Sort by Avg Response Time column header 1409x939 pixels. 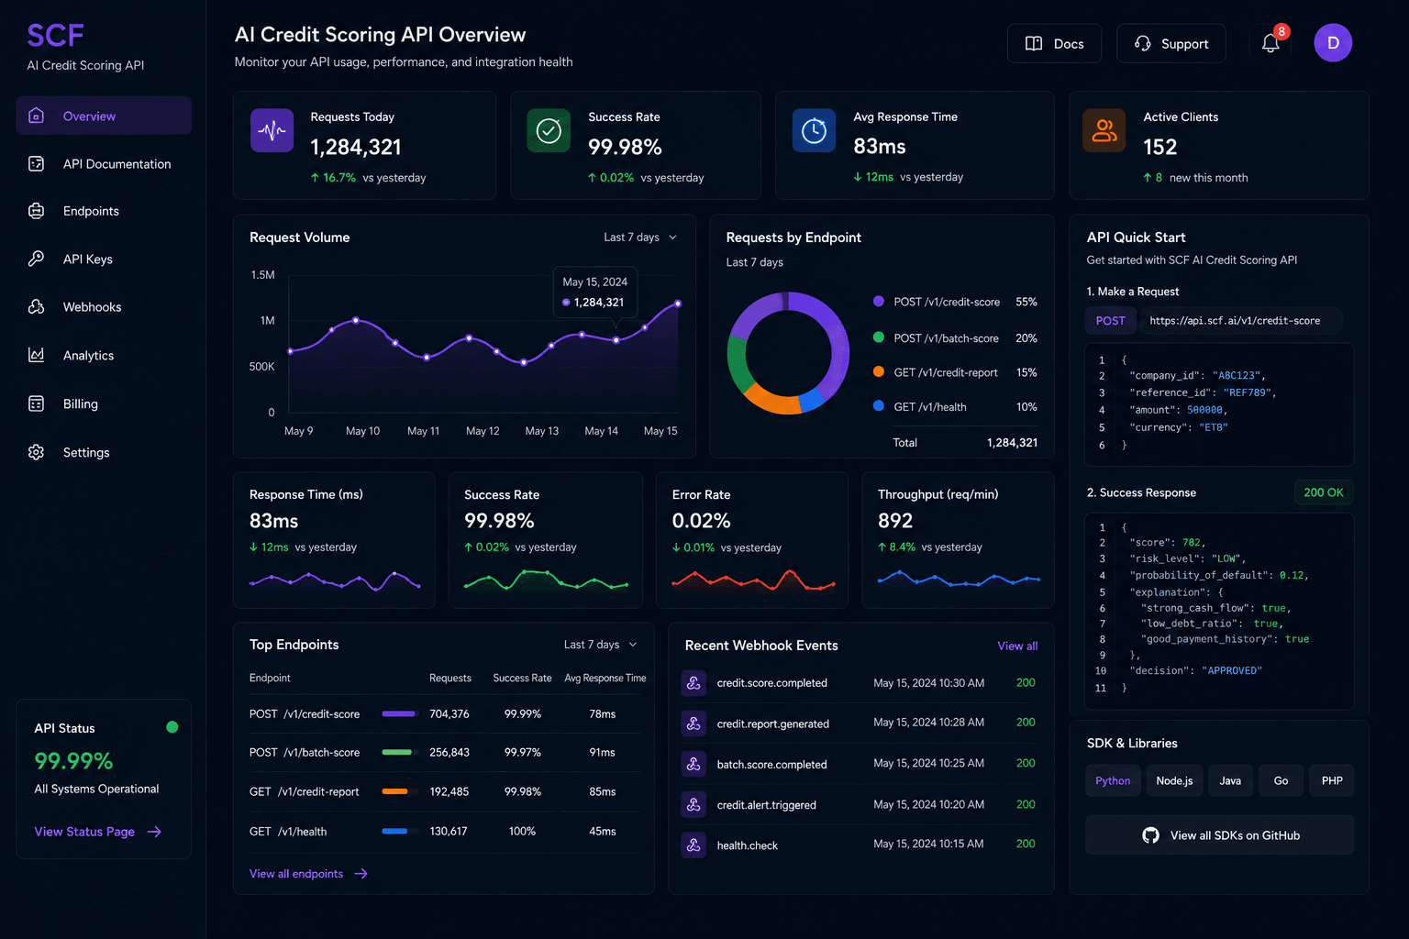click(x=605, y=678)
